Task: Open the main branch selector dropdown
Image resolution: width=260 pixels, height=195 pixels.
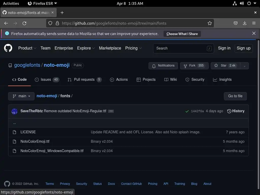Action: pyautogui.click(x=21, y=96)
